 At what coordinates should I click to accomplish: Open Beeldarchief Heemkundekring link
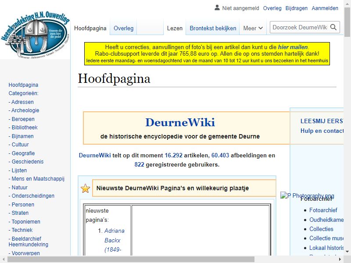(28, 242)
